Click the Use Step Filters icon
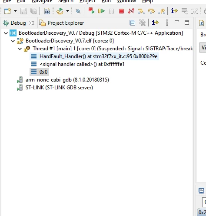Screen dimensions: 206x216 point(195,11)
